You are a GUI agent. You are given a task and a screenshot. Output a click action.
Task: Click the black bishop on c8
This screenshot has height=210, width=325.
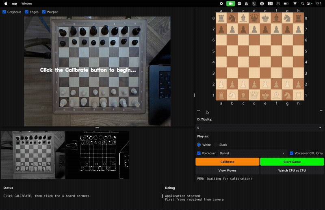point(243,18)
